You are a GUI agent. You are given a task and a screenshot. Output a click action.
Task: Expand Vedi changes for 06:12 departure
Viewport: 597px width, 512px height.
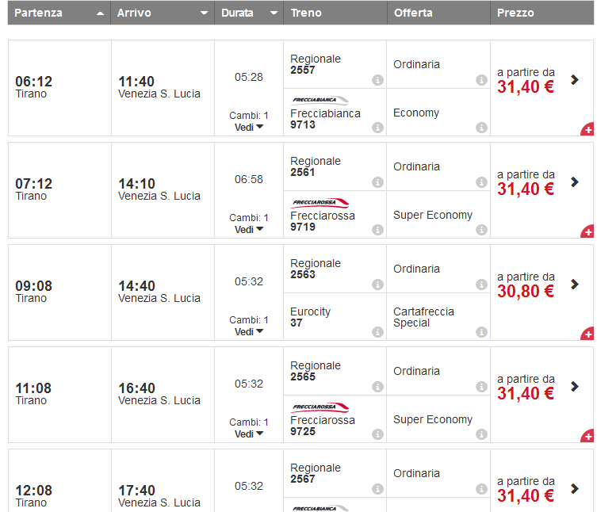point(248,127)
